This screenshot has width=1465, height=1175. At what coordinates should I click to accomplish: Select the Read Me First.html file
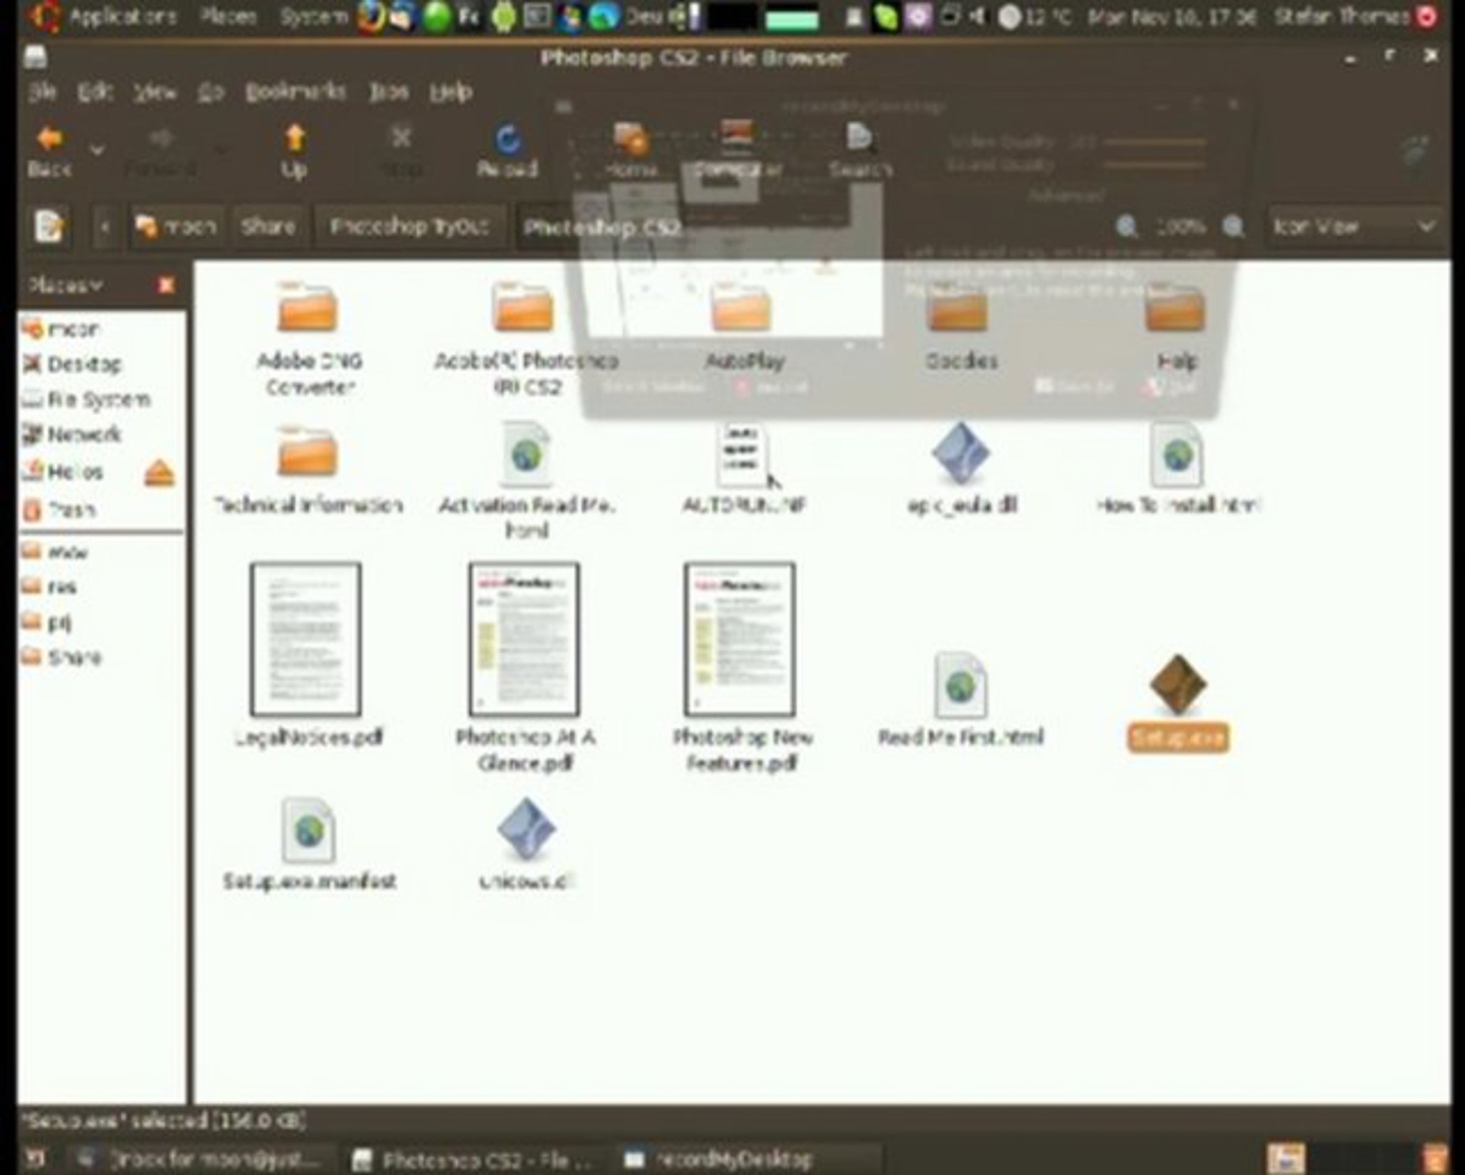960,685
